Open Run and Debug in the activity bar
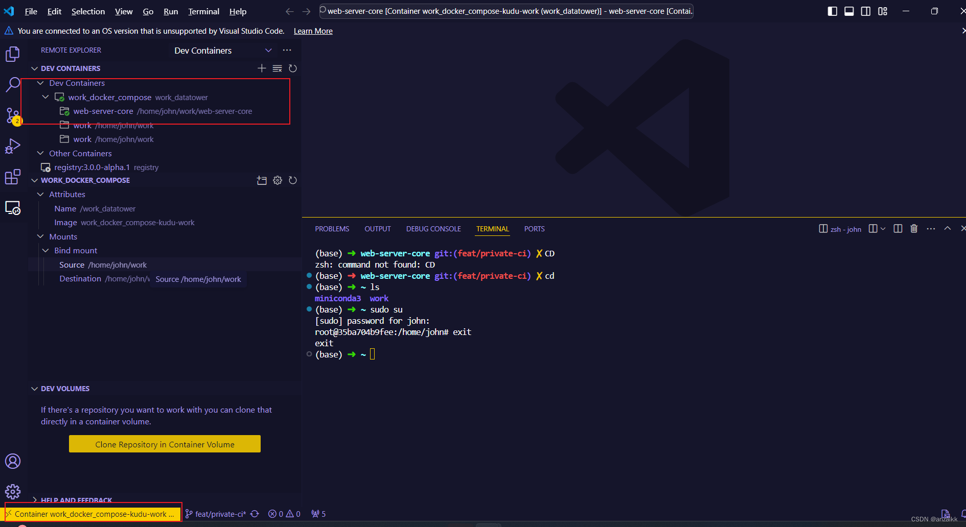This screenshot has width=966, height=527. [x=12, y=147]
